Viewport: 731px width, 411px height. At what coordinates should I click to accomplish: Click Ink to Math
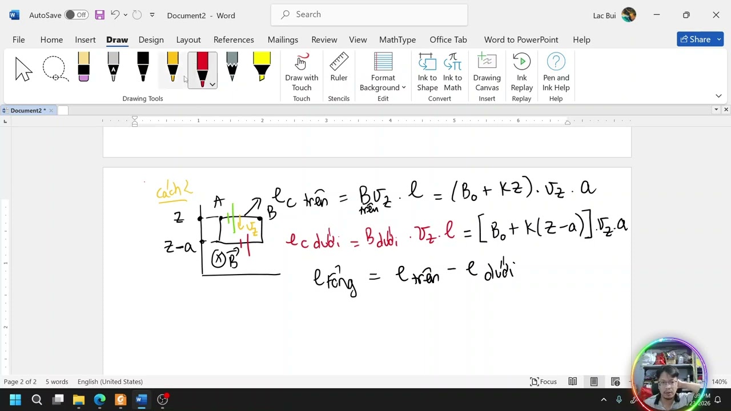[452, 72]
